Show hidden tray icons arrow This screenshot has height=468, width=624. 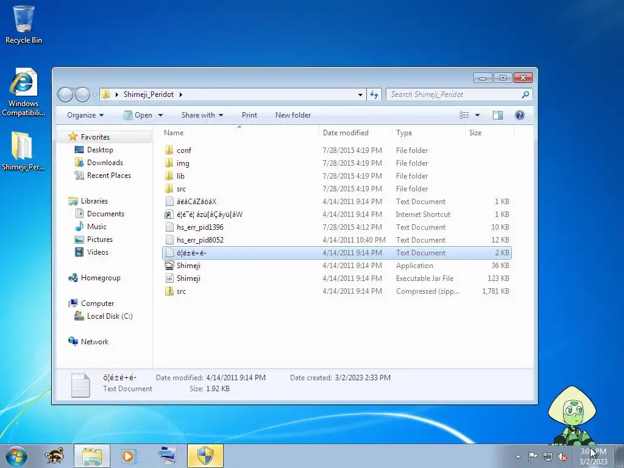point(518,456)
